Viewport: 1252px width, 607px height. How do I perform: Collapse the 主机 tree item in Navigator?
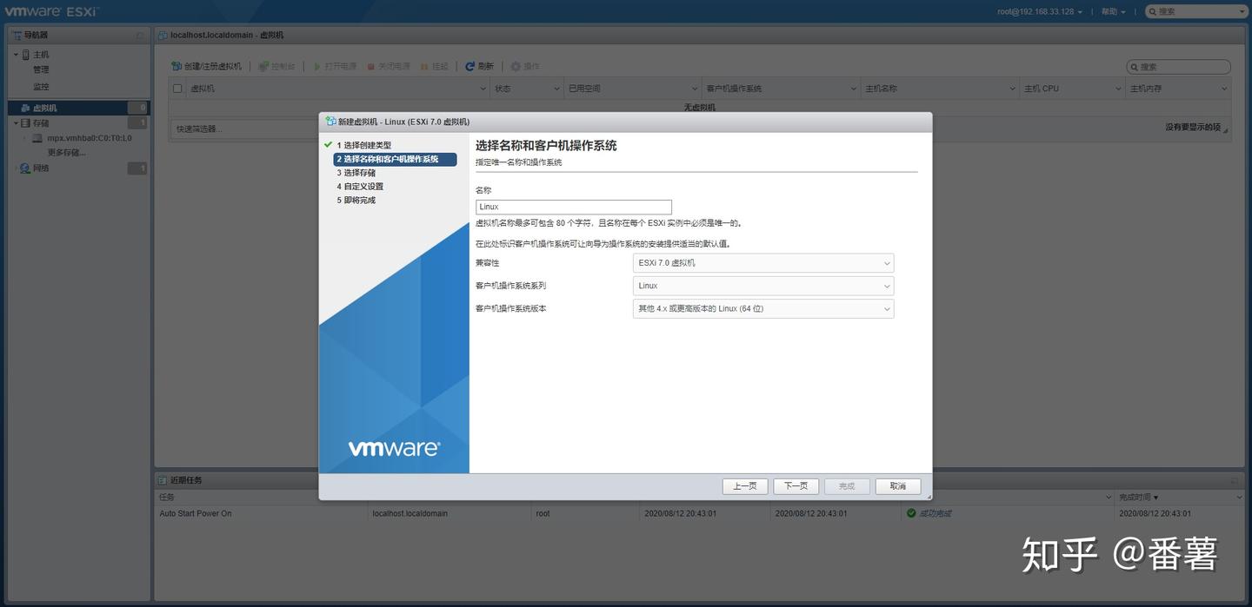15,53
